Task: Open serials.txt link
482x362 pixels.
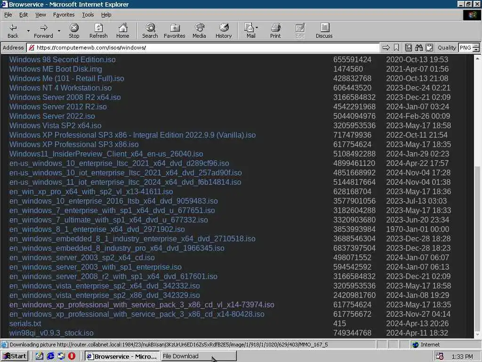Action: click(25, 323)
